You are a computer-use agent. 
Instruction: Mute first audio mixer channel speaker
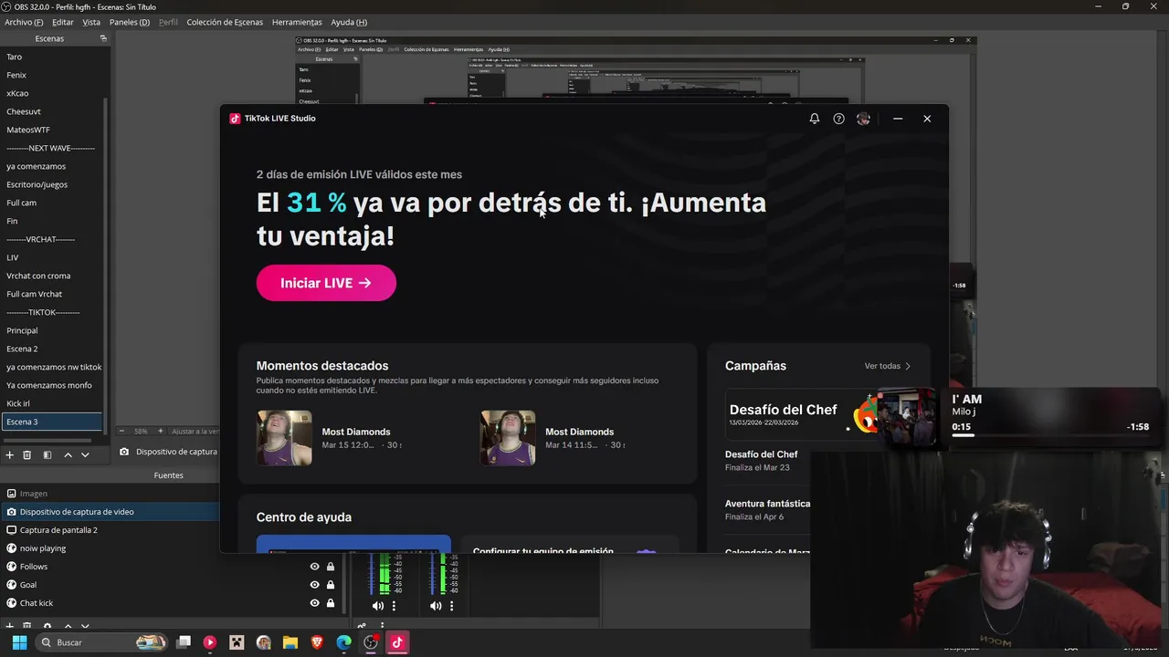pos(378,606)
